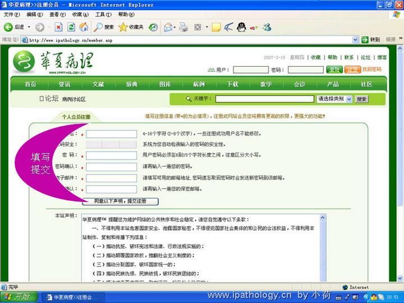The image size is (404, 303).
Task: Click the 搜索 button beside category dropdown
Action: pyautogui.click(x=361, y=99)
